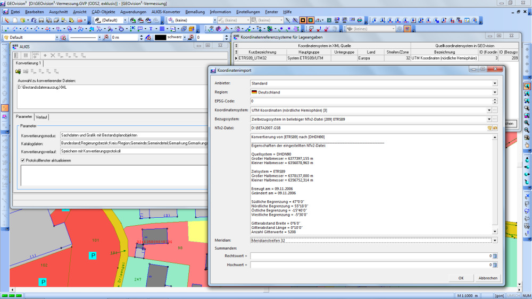Click the black color swatch in toolbar

click(x=160, y=38)
